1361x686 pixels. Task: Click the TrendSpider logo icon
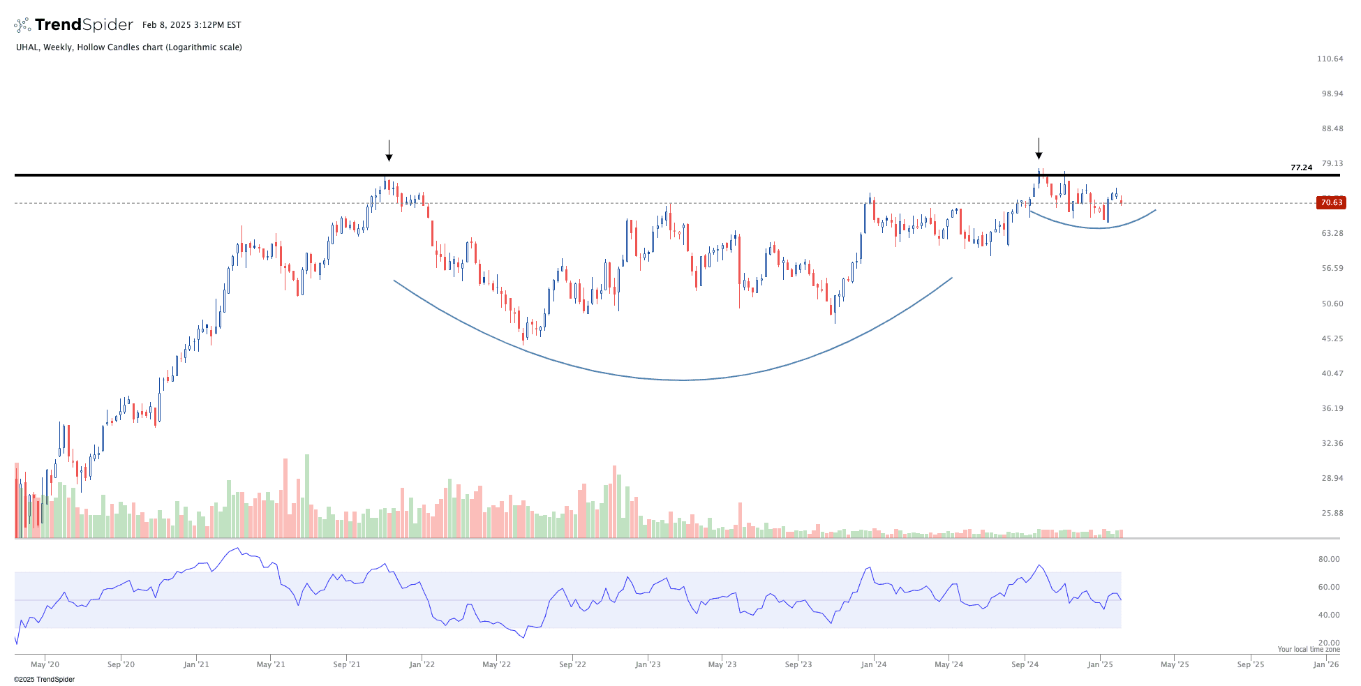tap(22, 25)
